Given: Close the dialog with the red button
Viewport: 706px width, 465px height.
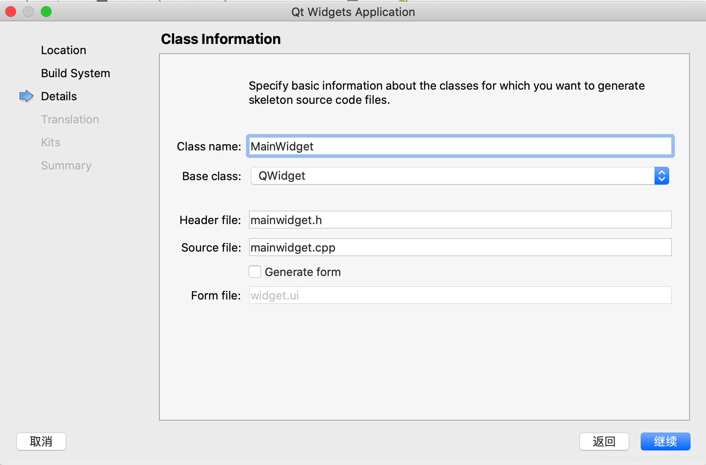Looking at the screenshot, I should 11,12.
